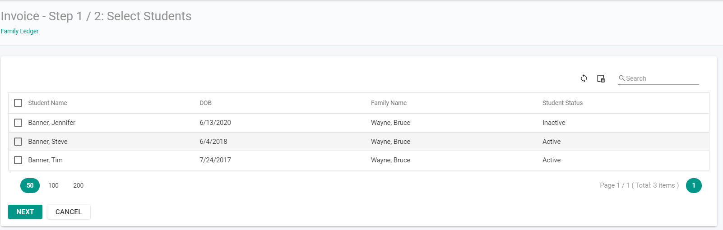Image resolution: width=723 pixels, height=230 pixels.
Task: Sort by DOB column header
Action: [x=205, y=103]
